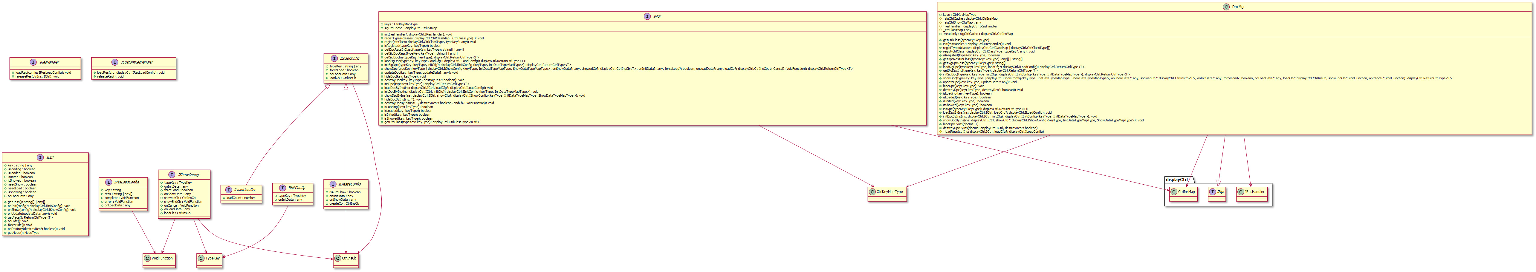Click 'typeKey : TypeKey' in IInitConfig
1536x272 pixels.
pos(292,196)
